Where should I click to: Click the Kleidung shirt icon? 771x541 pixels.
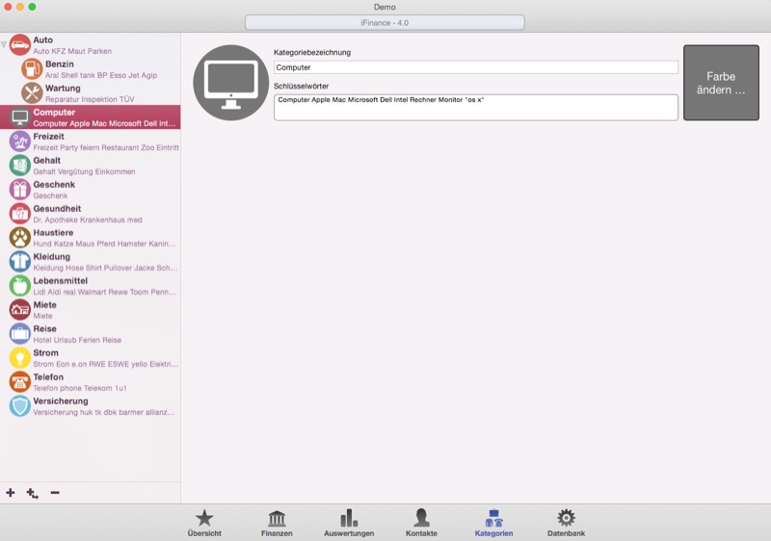pos(19,262)
